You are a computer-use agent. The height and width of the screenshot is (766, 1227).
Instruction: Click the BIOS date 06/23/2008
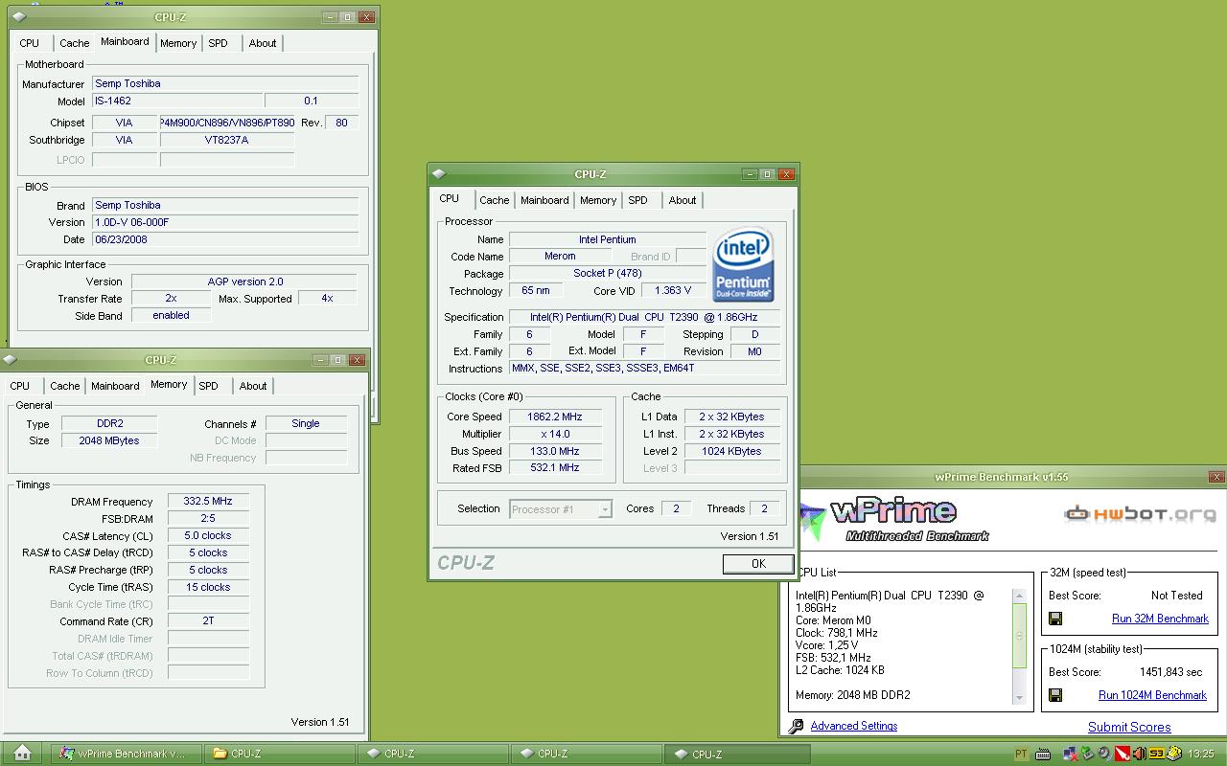click(x=225, y=239)
